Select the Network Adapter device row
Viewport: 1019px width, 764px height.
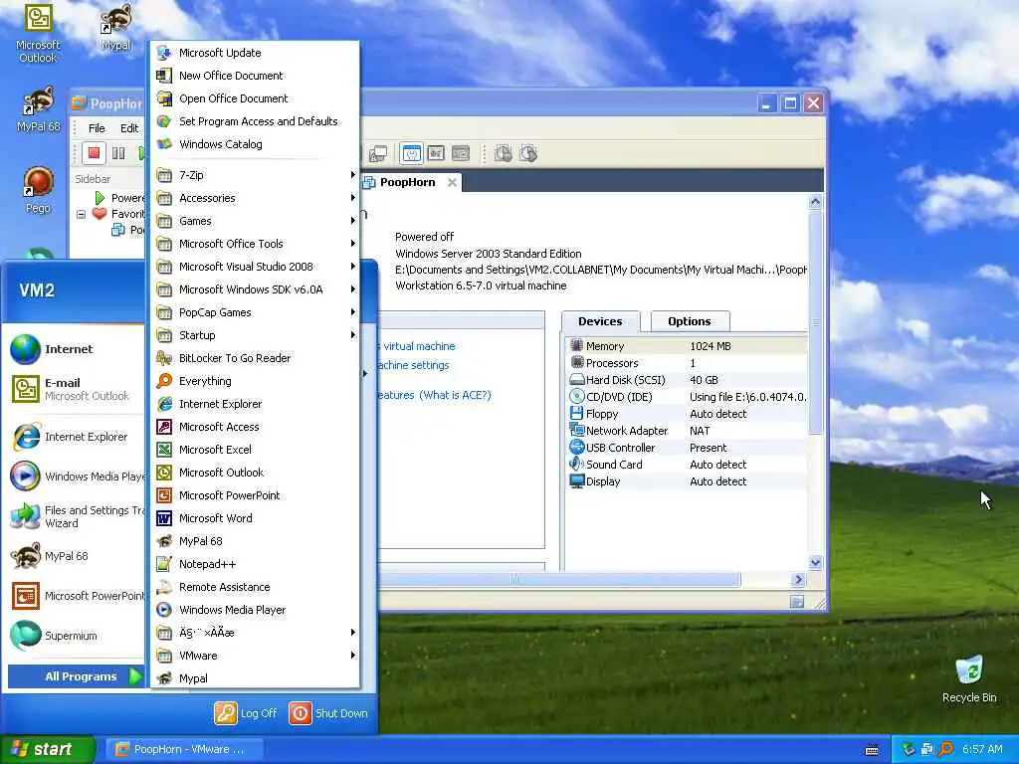(687, 431)
